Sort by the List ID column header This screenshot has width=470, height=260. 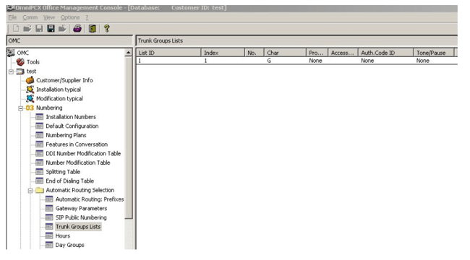(x=168, y=53)
